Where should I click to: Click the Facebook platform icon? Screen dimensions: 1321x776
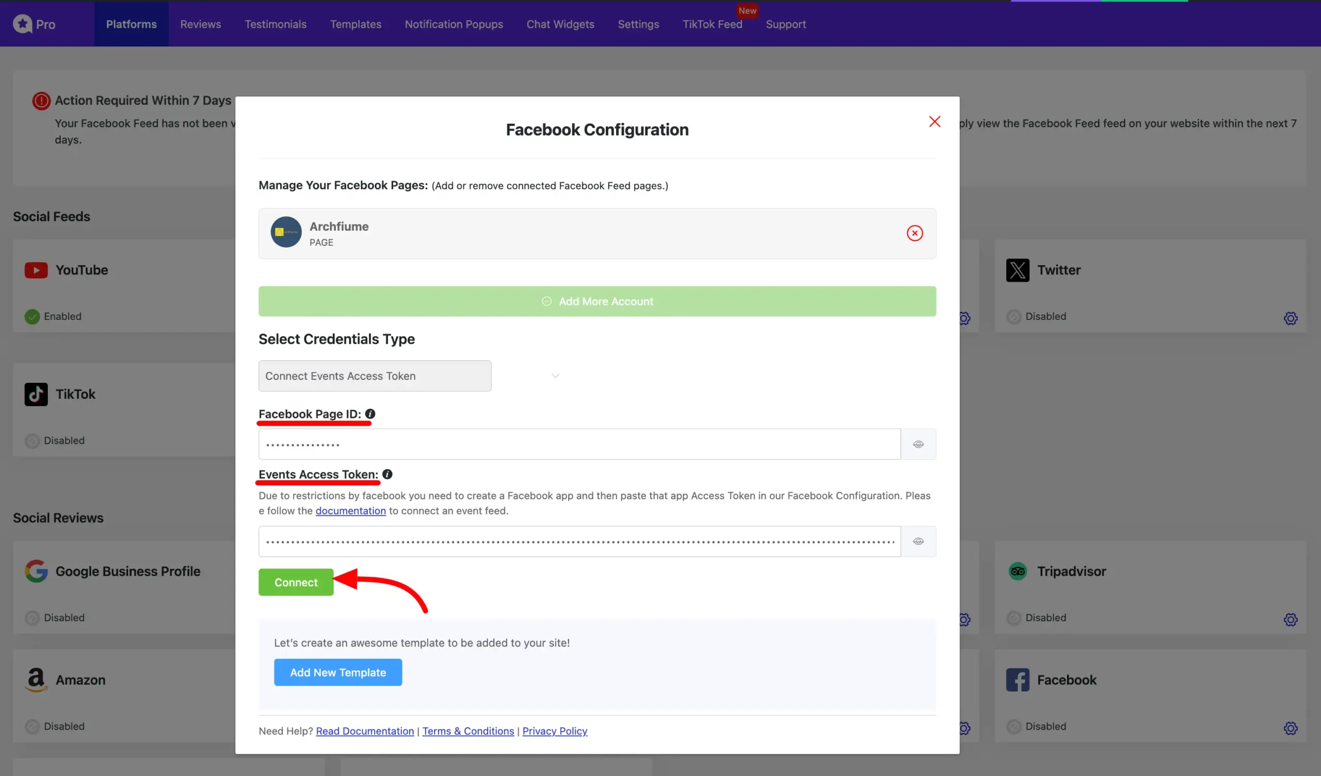click(1017, 680)
